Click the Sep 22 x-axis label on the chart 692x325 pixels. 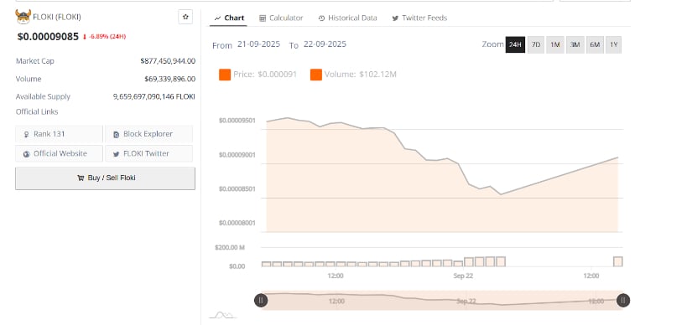pos(463,276)
